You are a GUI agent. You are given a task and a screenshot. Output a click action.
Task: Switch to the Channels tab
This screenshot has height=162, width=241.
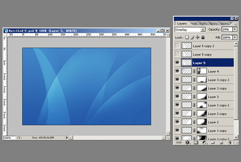pyautogui.click(x=194, y=24)
